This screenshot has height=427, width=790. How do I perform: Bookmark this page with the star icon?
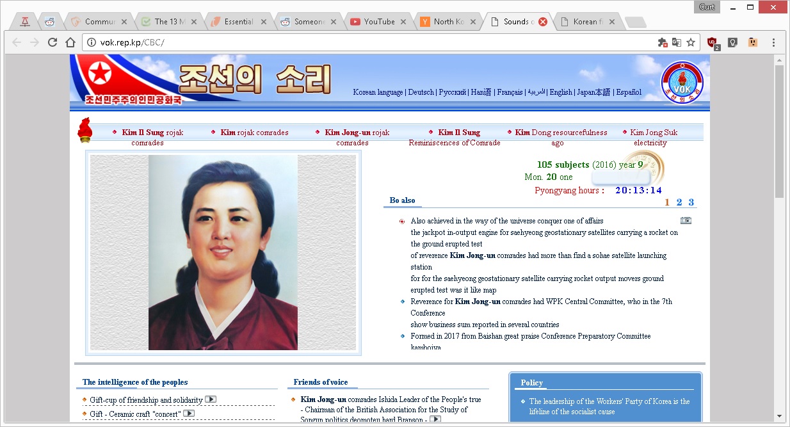click(691, 42)
